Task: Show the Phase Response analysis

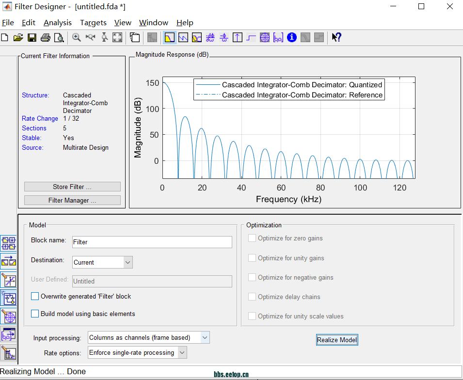Action: [x=183, y=37]
